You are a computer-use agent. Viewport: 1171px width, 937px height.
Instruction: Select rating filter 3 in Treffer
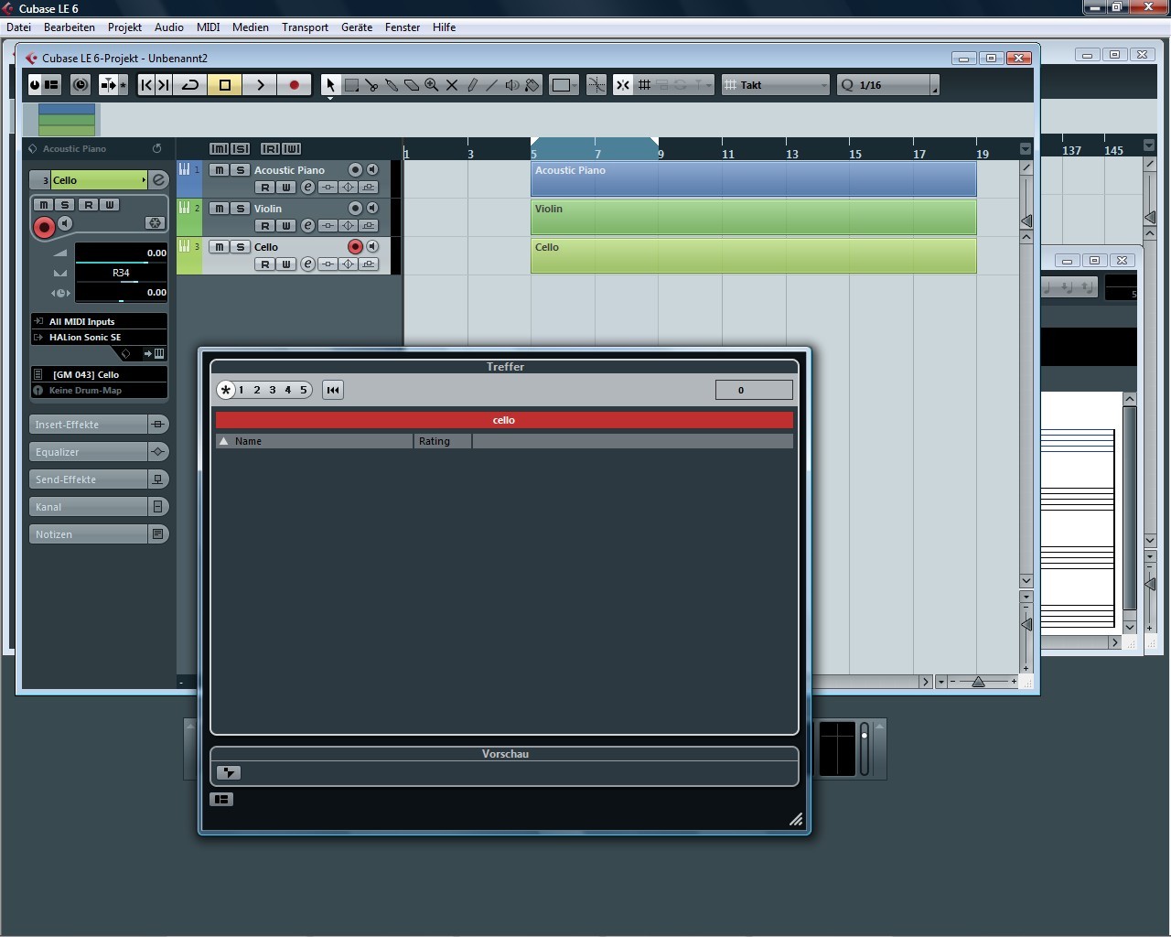[273, 390]
